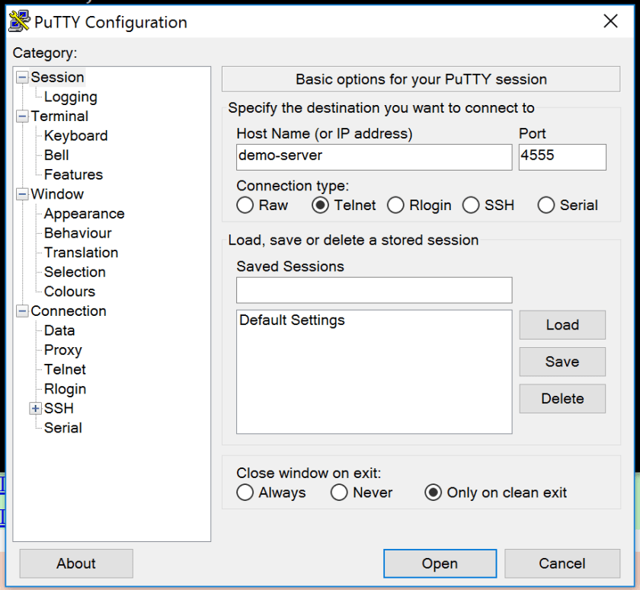Click the Load button
Viewport: 640px width, 590px height.
[562, 325]
